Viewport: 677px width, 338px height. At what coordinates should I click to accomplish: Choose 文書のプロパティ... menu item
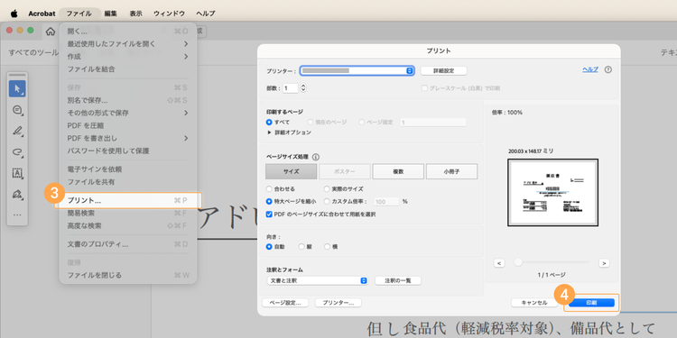(128, 244)
